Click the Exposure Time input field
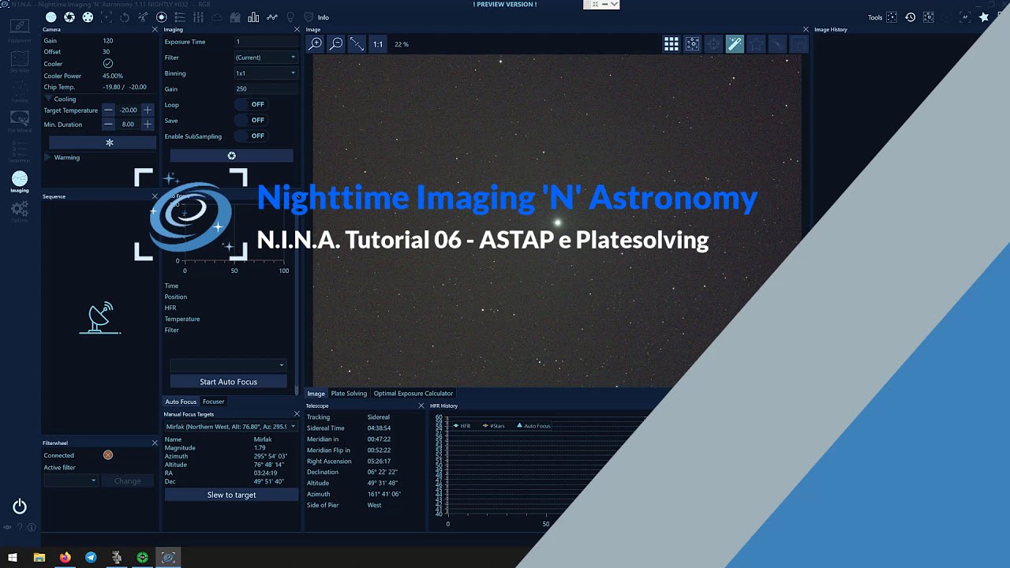 (265, 42)
